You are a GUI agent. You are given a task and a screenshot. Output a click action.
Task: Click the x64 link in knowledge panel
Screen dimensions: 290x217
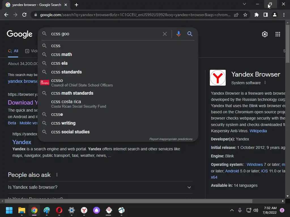[x=214, y=177]
